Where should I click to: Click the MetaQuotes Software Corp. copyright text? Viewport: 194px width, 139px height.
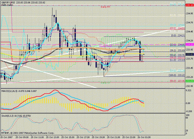coord(28,133)
